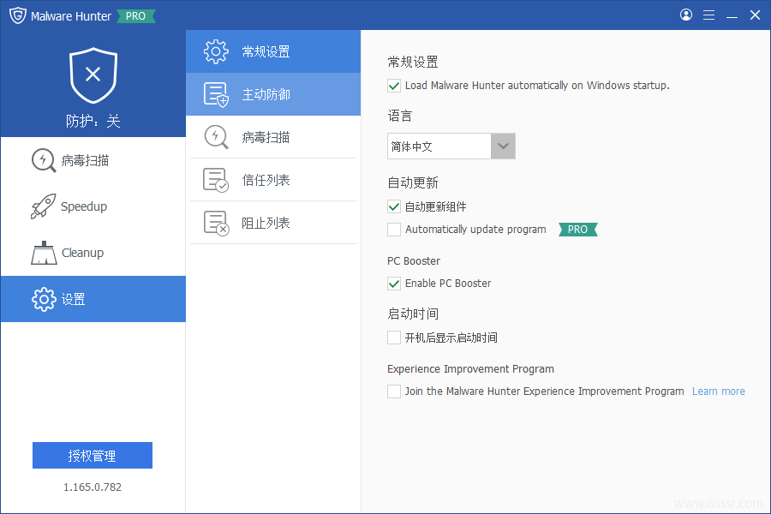Screen dimensions: 771x514
Task: Uncheck 自动更新组件 checkbox
Action: click(394, 206)
